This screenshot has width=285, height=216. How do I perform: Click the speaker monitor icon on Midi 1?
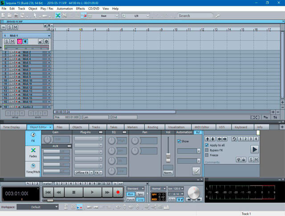[26, 41]
